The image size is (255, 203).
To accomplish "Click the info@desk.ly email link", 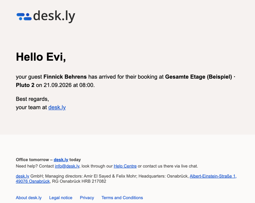I will pyautogui.click(x=67, y=166).
